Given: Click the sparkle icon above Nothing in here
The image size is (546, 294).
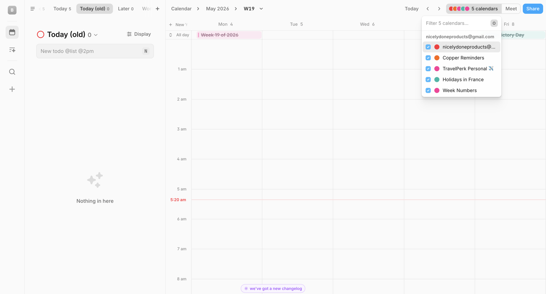Looking at the screenshot, I should point(95,180).
